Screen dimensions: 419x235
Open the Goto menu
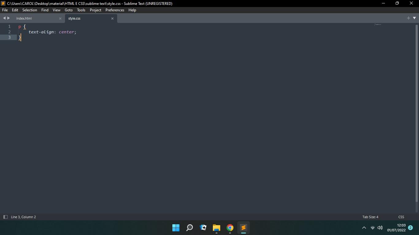pos(69,10)
